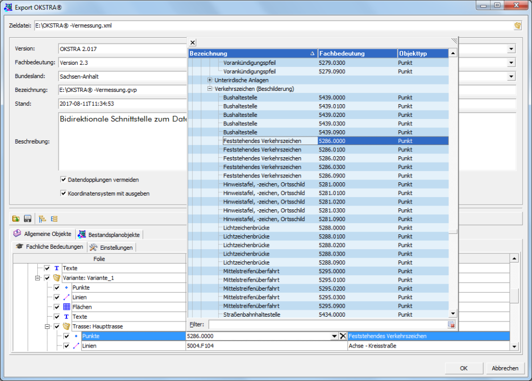Image resolution: width=532 pixels, height=381 pixels.
Task: Click the line icon of Linien under Haupttrasse
Action: pos(76,346)
